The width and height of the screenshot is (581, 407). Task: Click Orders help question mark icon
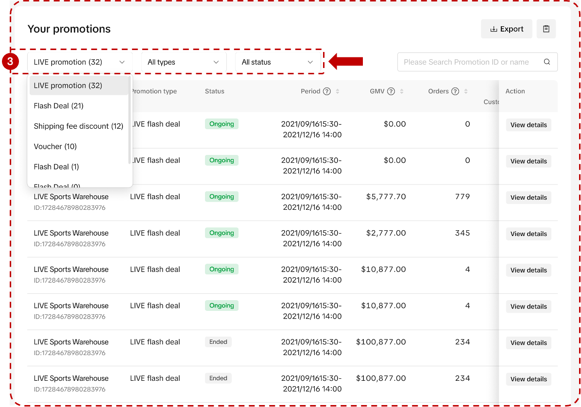tap(455, 91)
